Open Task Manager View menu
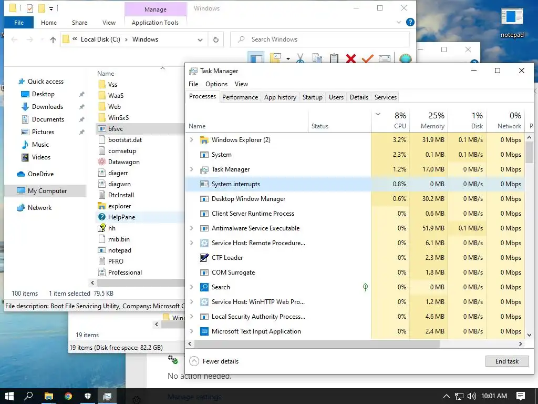The height and width of the screenshot is (404, 538). click(241, 84)
